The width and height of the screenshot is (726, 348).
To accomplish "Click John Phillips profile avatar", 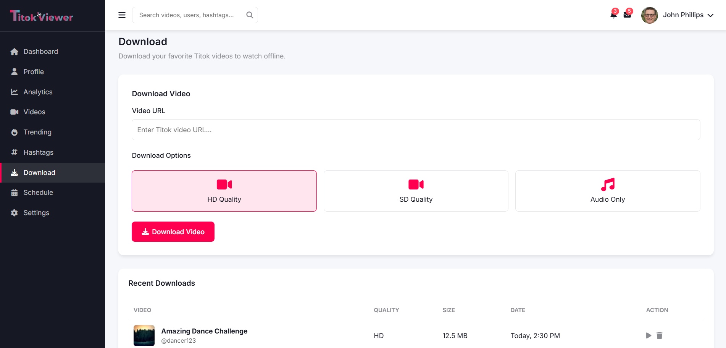I will 649,15.
